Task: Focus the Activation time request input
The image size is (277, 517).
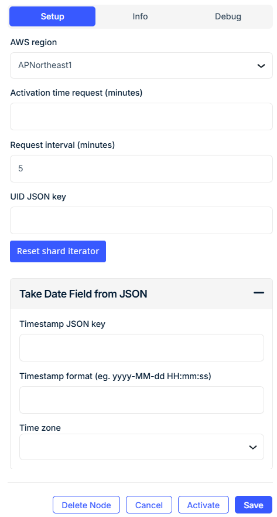Action: tap(142, 116)
